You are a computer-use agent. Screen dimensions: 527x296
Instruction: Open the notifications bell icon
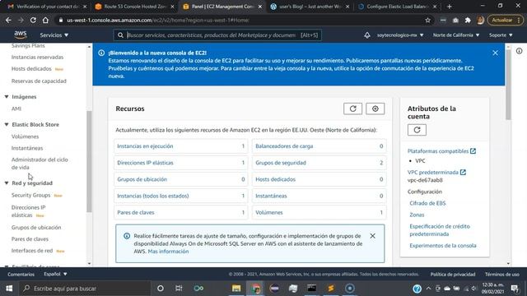tap(367, 35)
